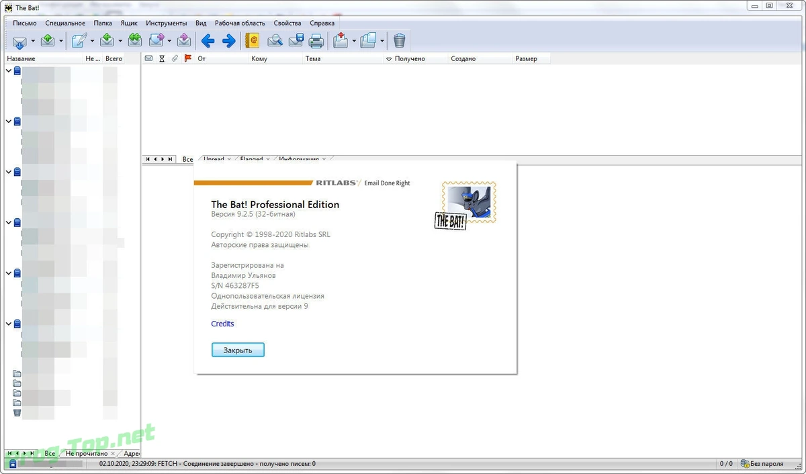
Task: Create a new message with the quill icon
Action: (x=79, y=41)
